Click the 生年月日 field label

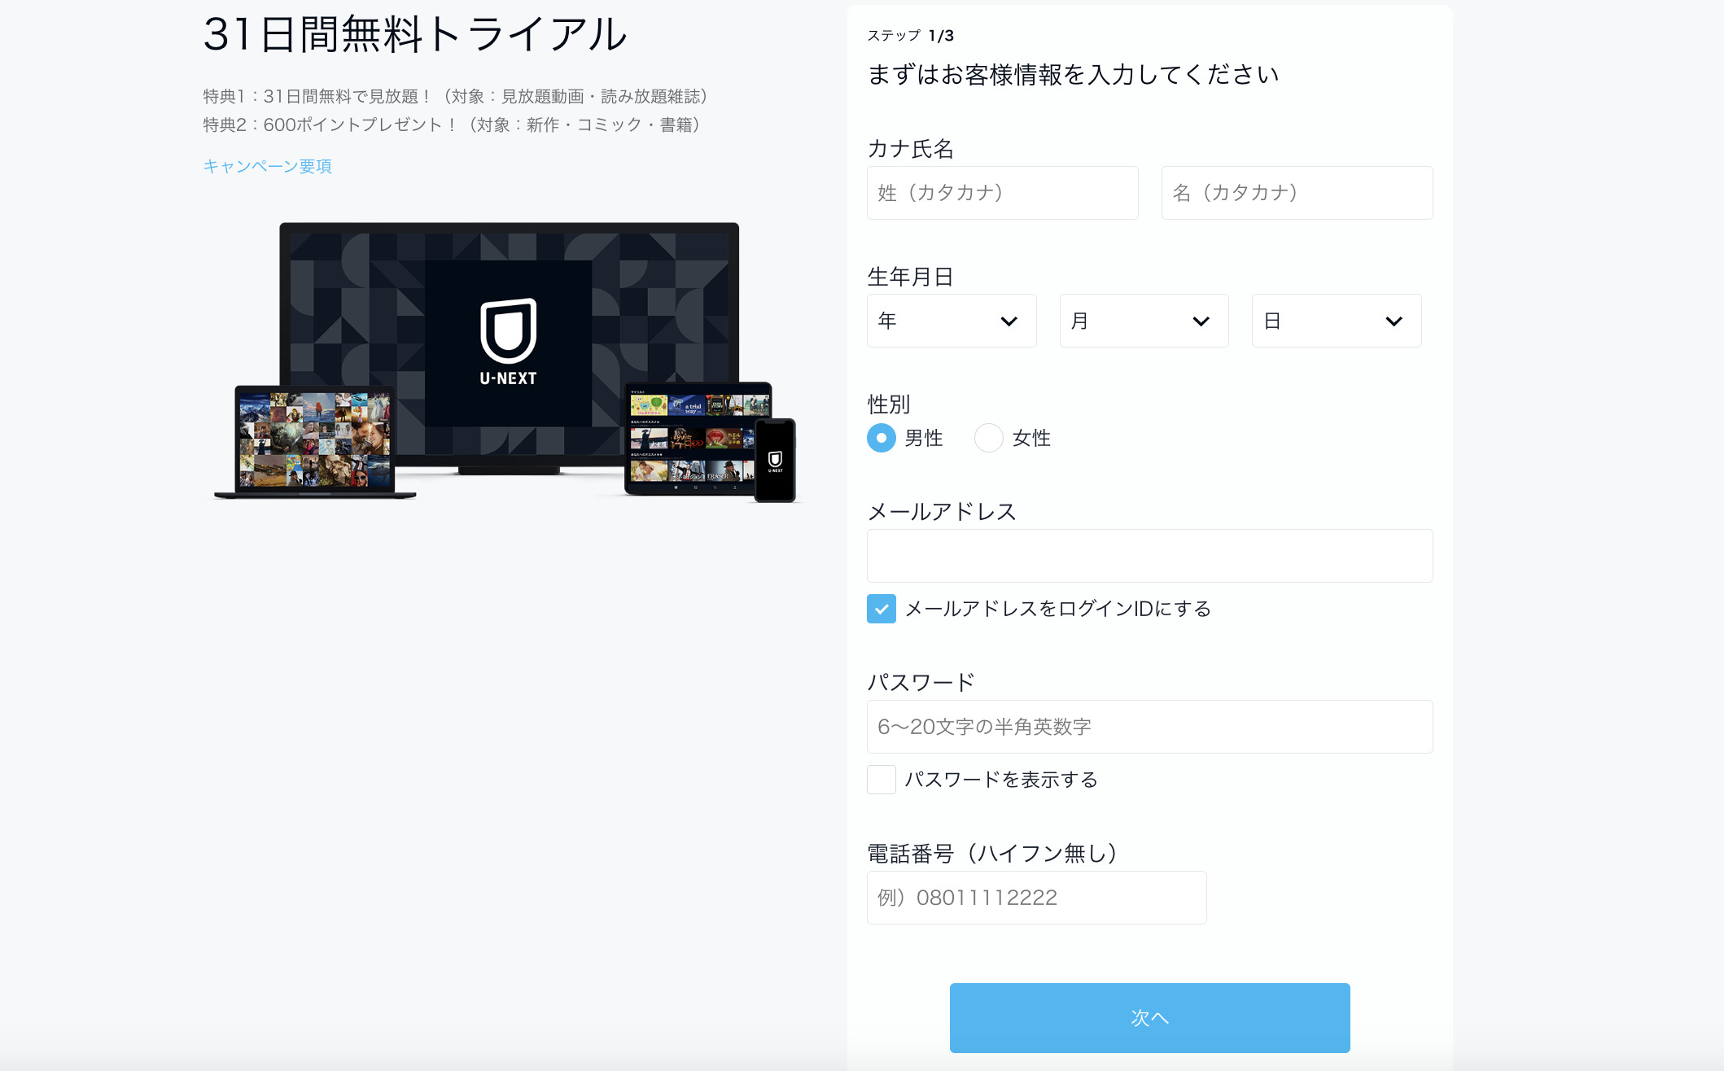tap(910, 277)
